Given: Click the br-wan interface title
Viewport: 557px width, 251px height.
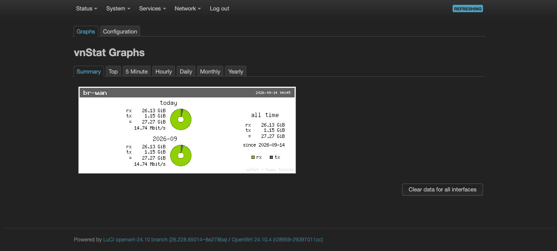Looking at the screenshot, I should pos(95,93).
